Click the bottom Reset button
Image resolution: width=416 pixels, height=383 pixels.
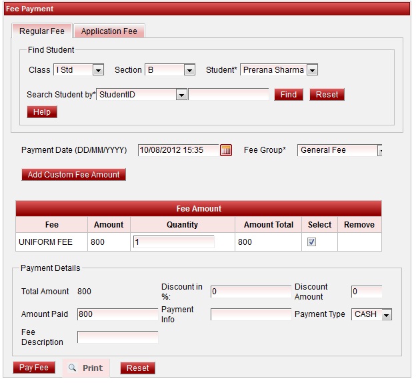pyautogui.click(x=137, y=368)
